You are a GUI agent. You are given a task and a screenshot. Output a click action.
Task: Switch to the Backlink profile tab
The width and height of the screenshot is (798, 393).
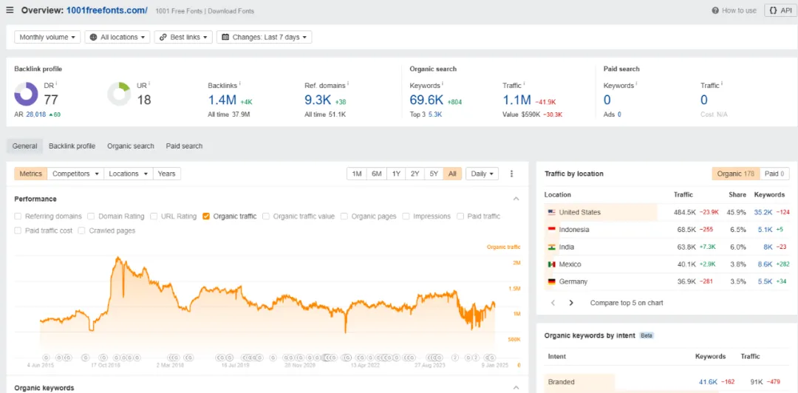(72, 146)
